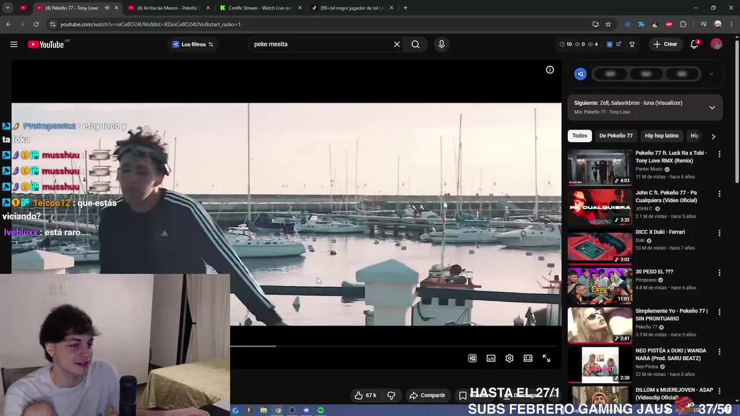Click the trophy icon in the header
The image size is (740, 416).
[632, 44]
